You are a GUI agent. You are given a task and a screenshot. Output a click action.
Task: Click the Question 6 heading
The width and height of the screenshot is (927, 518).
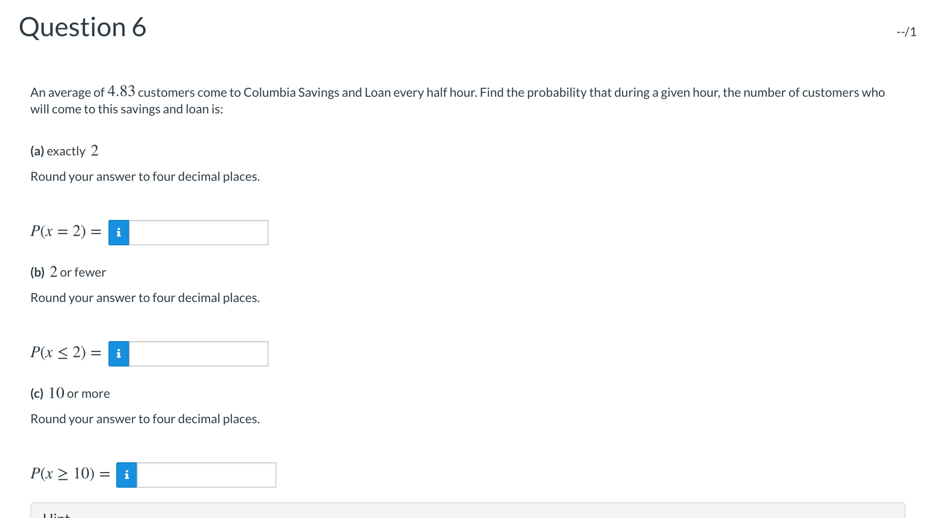click(82, 27)
